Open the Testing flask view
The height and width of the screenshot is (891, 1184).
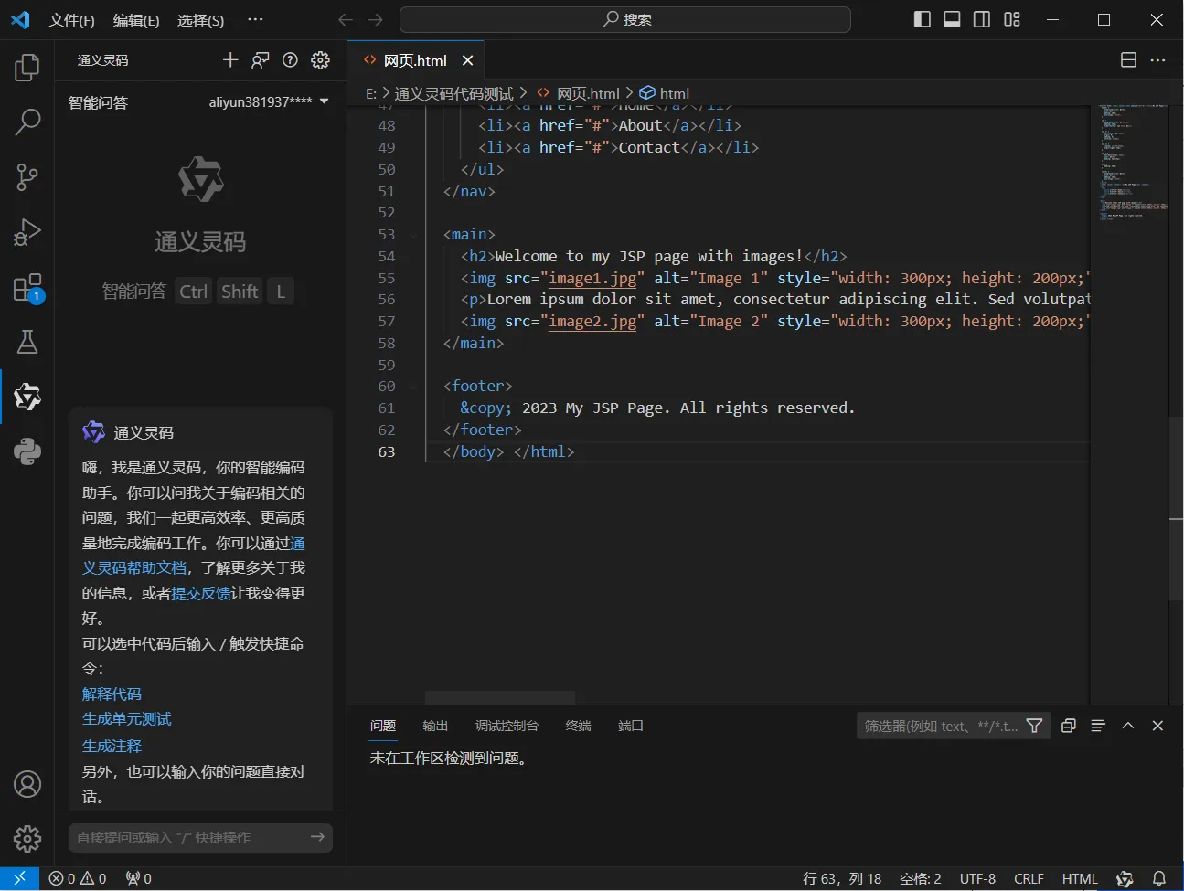click(27, 342)
